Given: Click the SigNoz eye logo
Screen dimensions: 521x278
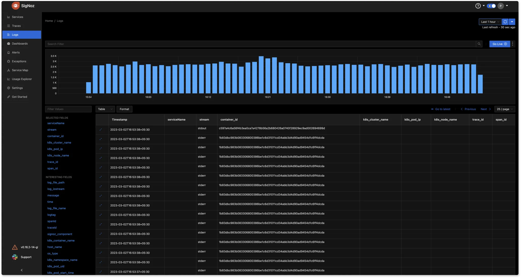Looking at the screenshot, I should tap(16, 6).
